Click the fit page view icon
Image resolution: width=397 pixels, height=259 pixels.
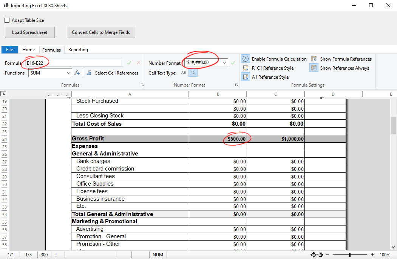(313, 255)
